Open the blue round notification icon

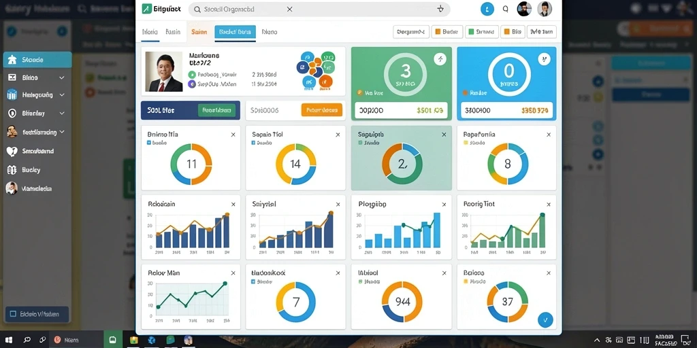[487, 9]
